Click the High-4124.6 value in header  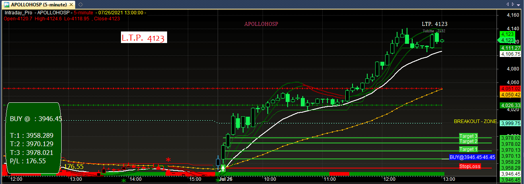click(48, 18)
